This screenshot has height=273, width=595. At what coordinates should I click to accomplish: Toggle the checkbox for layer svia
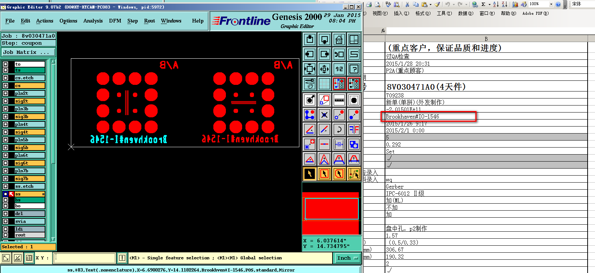(x=6, y=221)
